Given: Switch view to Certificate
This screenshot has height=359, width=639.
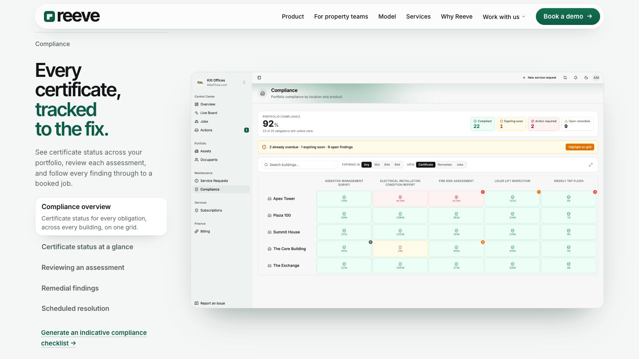Looking at the screenshot, I should [x=426, y=165].
